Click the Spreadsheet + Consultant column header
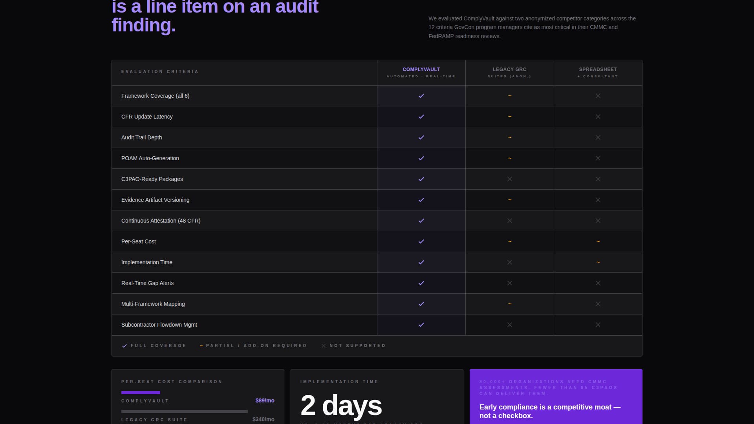 pyautogui.click(x=598, y=73)
